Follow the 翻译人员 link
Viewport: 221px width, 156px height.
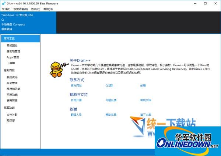pyautogui.click(x=76, y=115)
